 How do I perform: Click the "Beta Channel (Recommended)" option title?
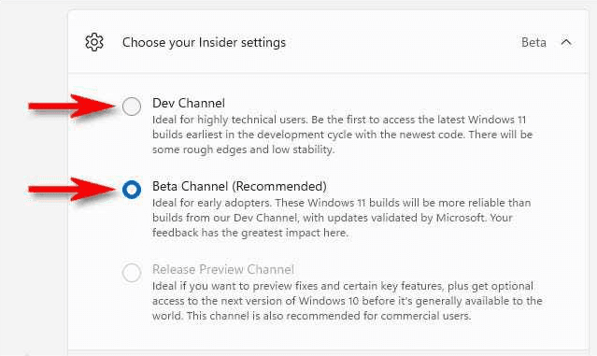tap(239, 186)
